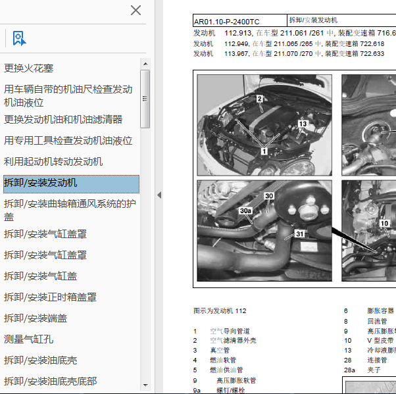
Task: Click the photo showing label 10
Action: (369, 231)
